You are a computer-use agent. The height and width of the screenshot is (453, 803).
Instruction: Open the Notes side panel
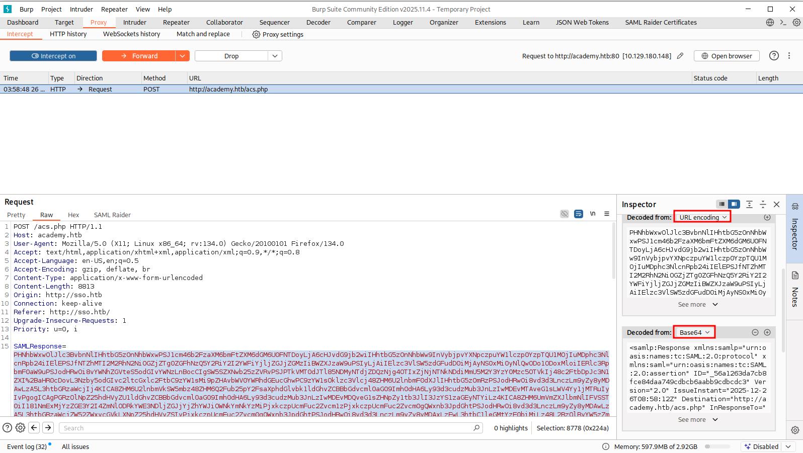pos(795,290)
